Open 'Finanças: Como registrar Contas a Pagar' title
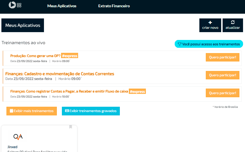 pos(69,91)
